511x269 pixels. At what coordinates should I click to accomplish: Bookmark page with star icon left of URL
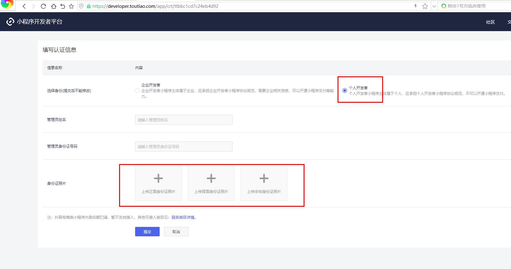click(x=71, y=6)
